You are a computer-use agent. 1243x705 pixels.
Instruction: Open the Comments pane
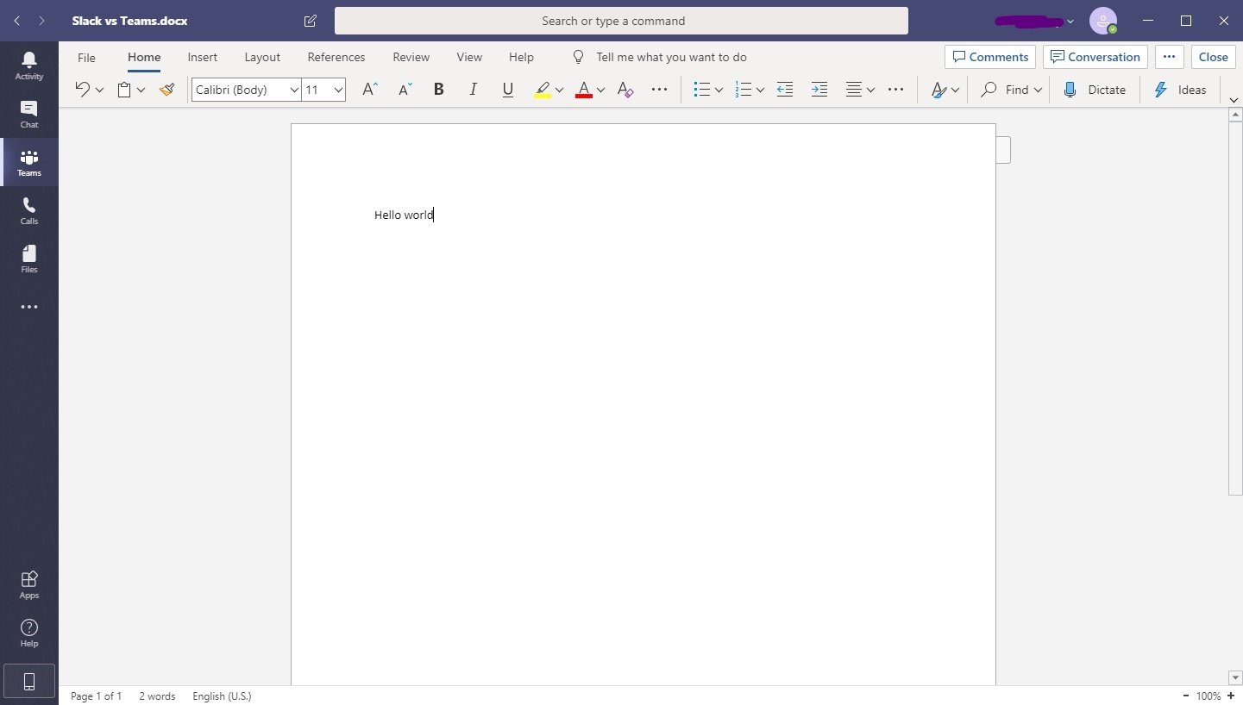[990, 57]
